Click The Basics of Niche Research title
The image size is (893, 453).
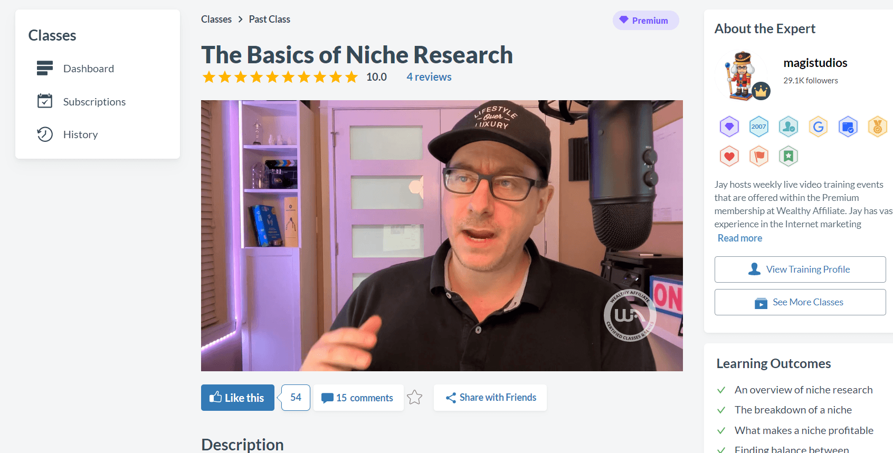click(357, 55)
